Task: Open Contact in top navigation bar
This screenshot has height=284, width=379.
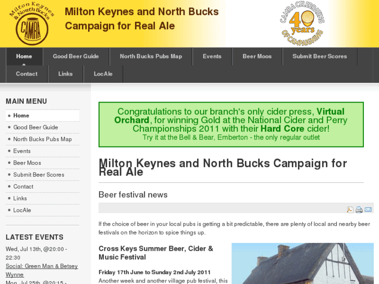Action: click(27, 74)
